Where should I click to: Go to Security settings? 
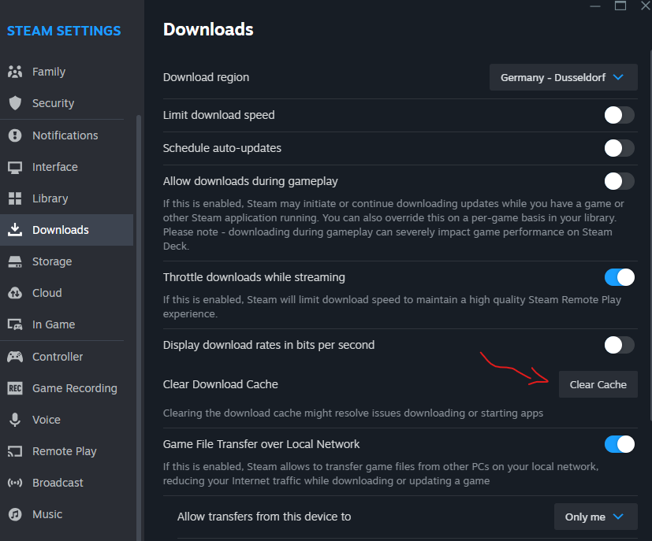tap(66, 103)
